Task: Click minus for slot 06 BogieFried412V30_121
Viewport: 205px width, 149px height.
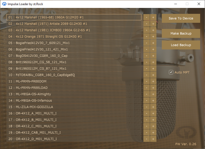Action: point(146,49)
